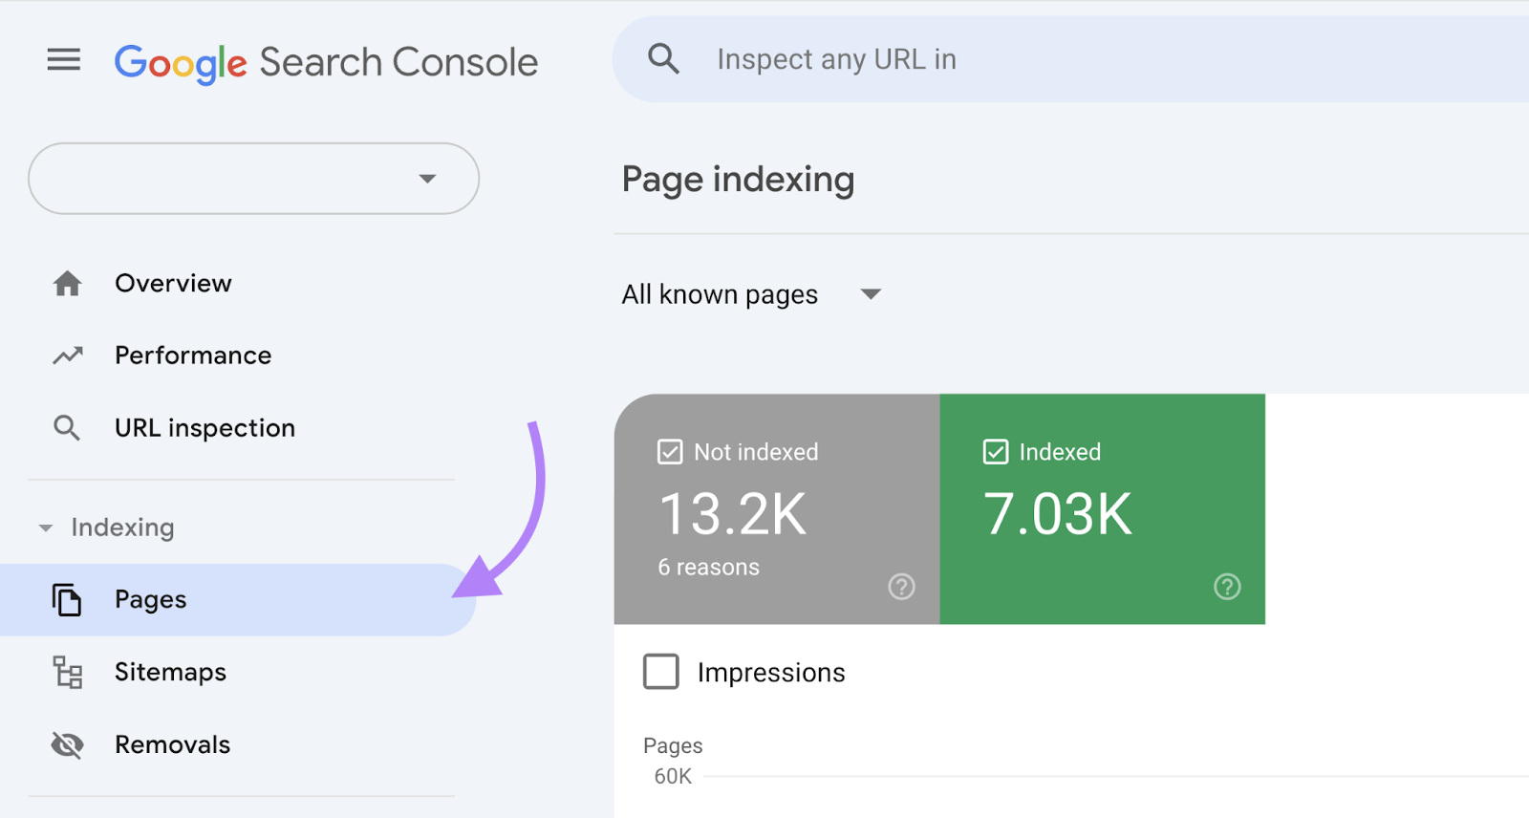1529x818 pixels.
Task: Click the Overview home icon
Action: point(67,284)
